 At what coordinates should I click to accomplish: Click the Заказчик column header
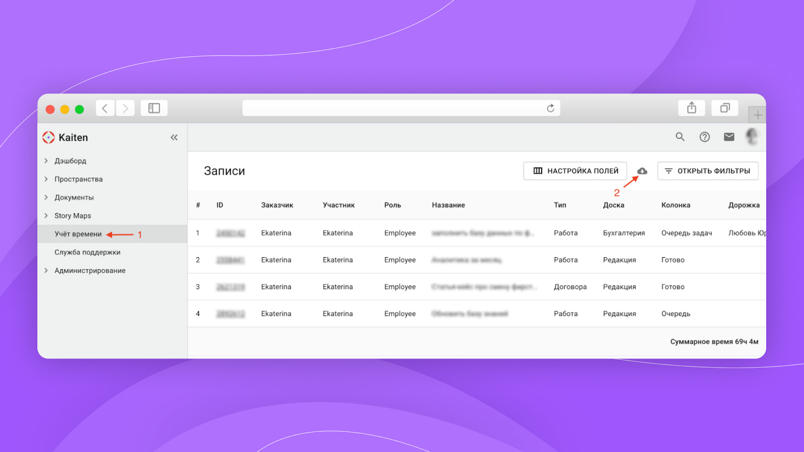click(277, 205)
